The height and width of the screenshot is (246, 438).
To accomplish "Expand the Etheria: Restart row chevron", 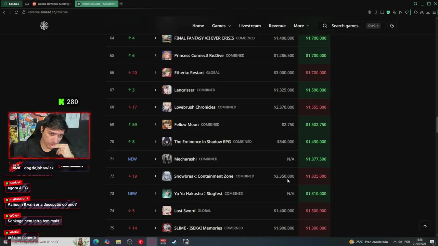I will click(x=155, y=72).
